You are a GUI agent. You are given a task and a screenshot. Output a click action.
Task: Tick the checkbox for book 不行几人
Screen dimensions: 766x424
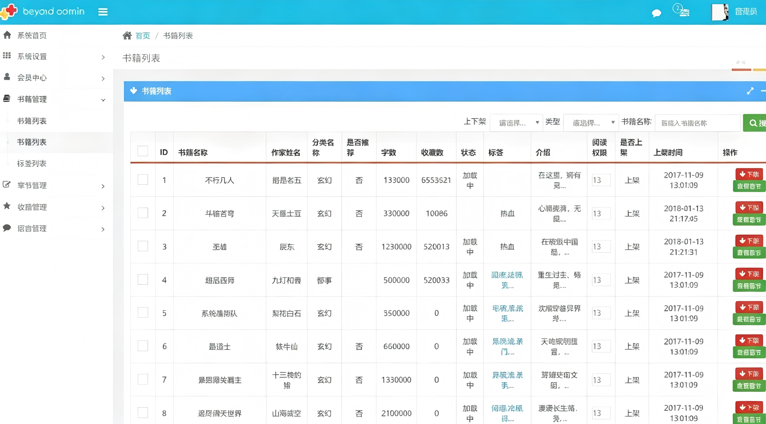143,180
